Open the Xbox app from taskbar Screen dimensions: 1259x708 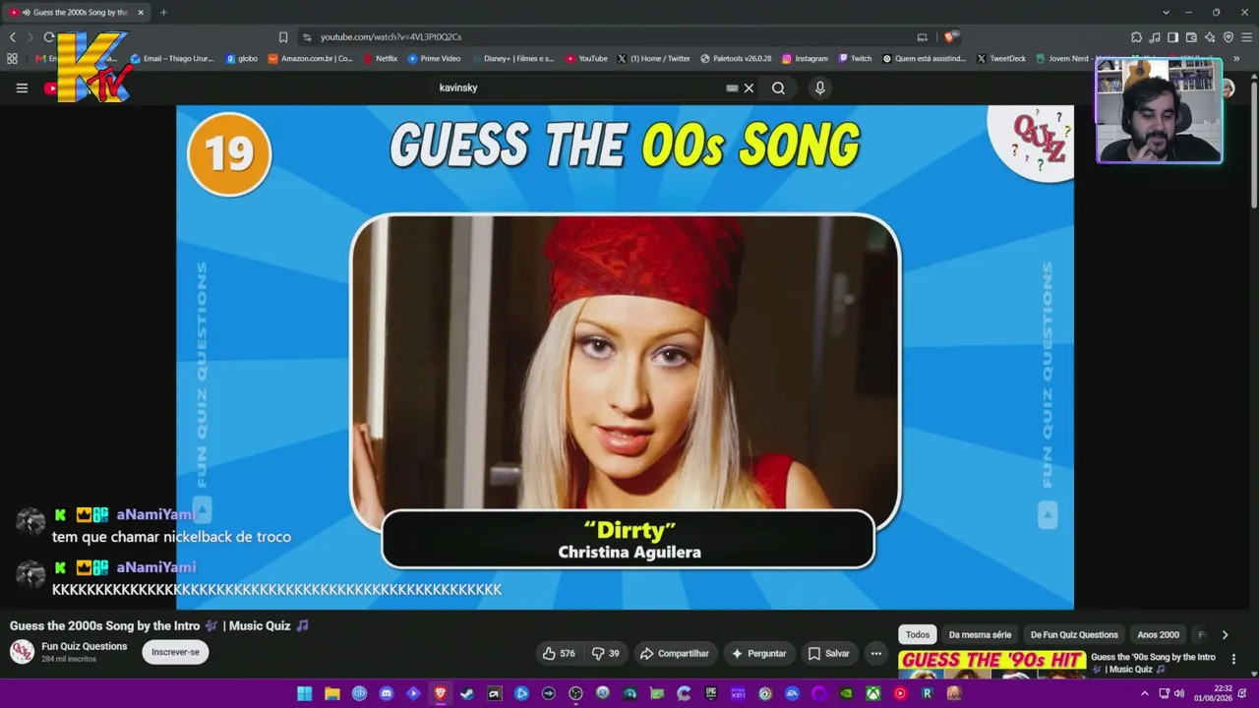coord(872,693)
